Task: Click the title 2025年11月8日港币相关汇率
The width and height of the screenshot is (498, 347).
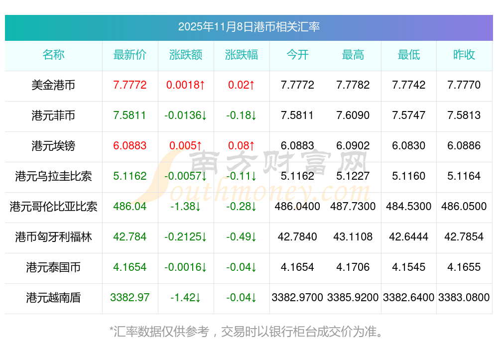Action: coord(249,27)
